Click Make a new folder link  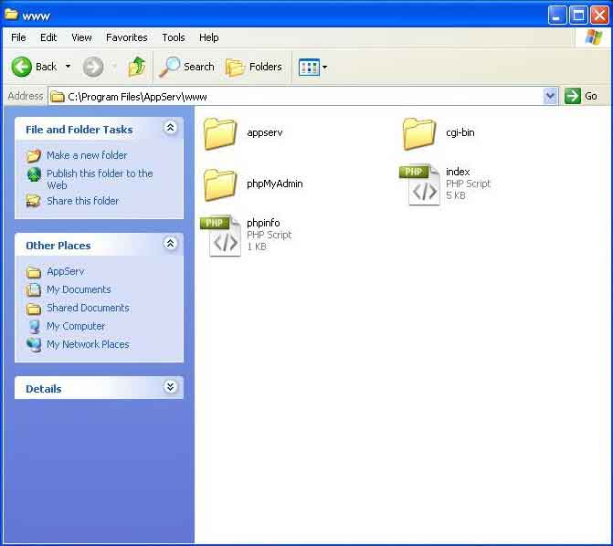click(87, 155)
